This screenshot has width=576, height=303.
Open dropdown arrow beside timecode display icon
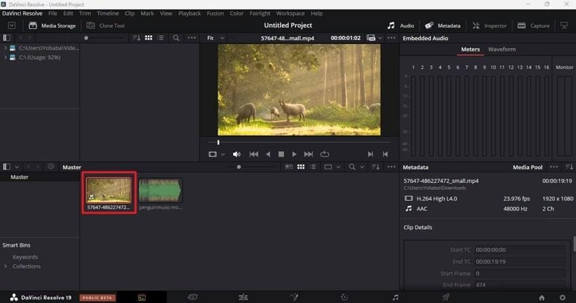(x=380, y=38)
